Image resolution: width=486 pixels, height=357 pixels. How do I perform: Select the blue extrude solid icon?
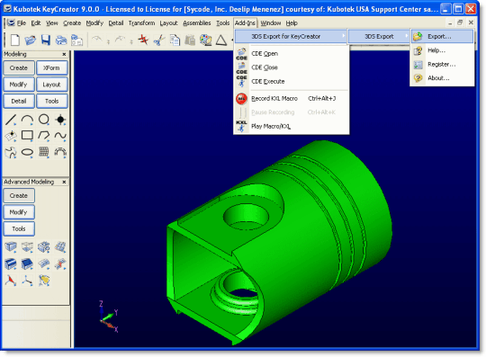pos(11,263)
